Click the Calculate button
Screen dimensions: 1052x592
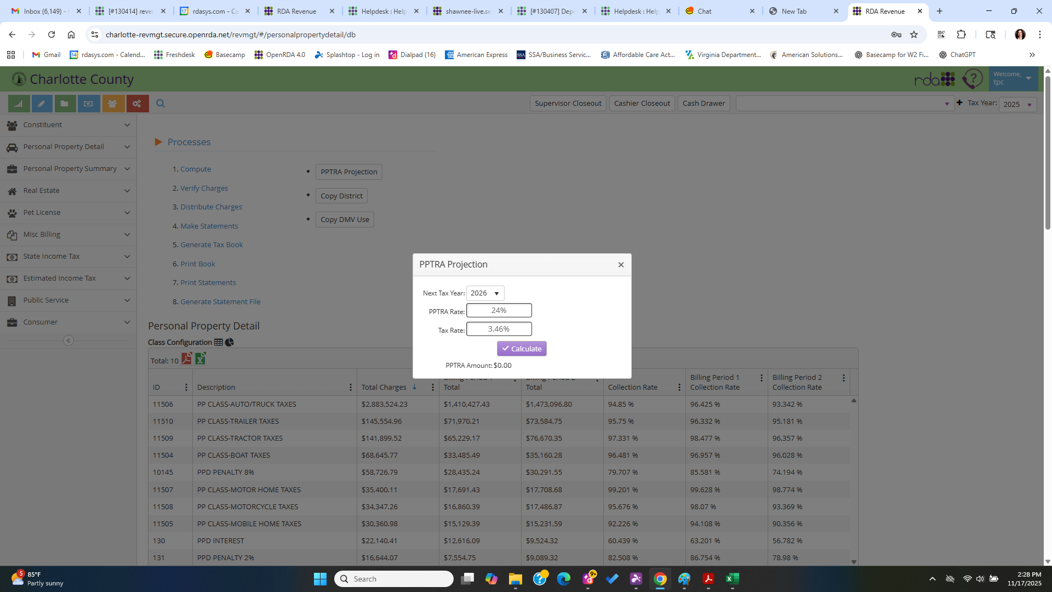522,349
